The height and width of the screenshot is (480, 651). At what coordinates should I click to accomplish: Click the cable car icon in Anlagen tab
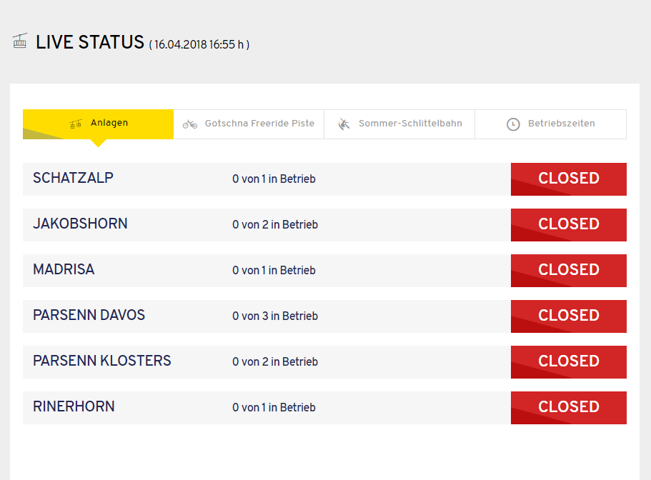[76, 124]
